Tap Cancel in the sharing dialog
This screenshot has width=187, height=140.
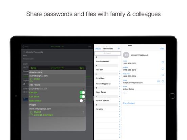tap(34, 68)
